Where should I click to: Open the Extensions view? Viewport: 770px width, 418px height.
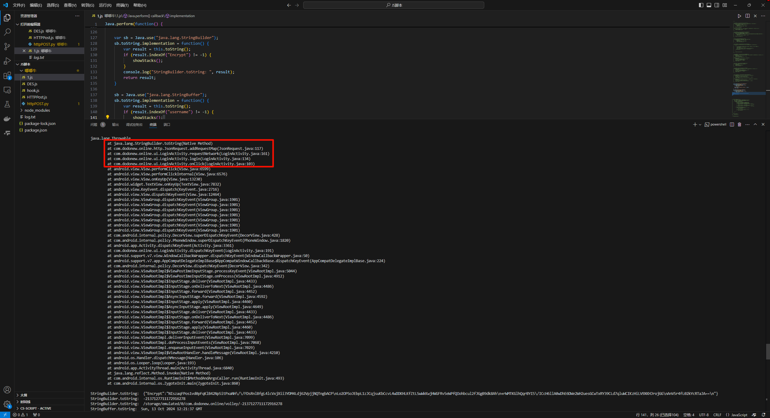[x=7, y=76]
